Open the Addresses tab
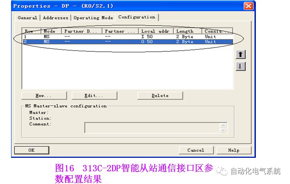Image resolution: width=290 pixels, height=184 pixels. 56,18
